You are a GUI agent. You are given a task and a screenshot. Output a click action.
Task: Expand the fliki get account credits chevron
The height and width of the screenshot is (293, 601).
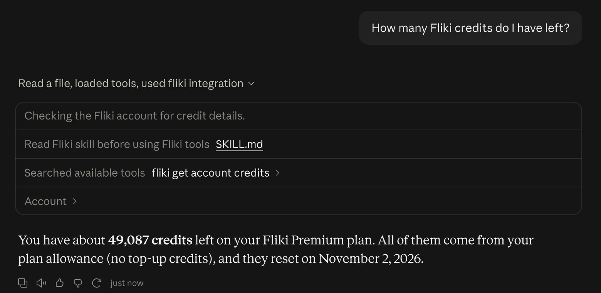(x=277, y=173)
